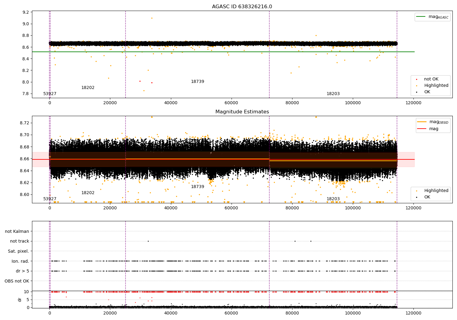
Task: Click the 18739 obsid annotation in top plot
Action: 197,82
